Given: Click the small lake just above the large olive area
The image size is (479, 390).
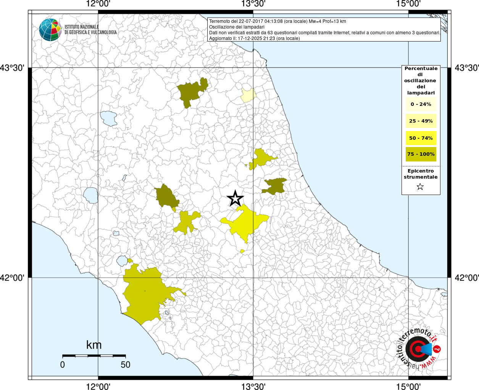Looking at the screenshot, I should tap(122, 261).
